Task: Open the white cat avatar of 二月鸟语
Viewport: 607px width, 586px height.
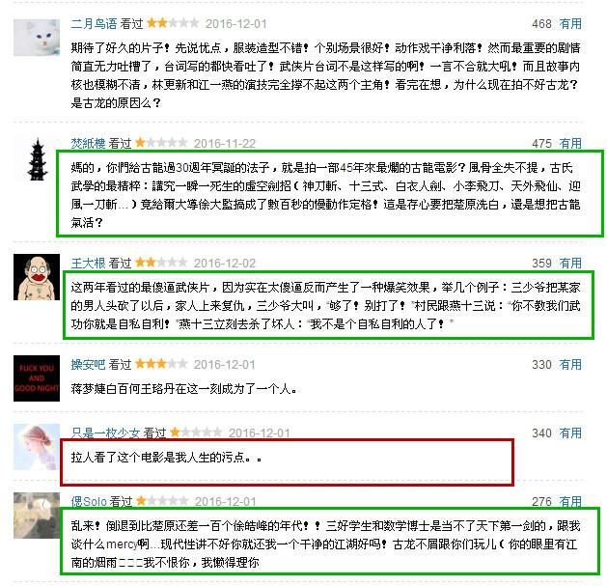Action: coord(37,38)
